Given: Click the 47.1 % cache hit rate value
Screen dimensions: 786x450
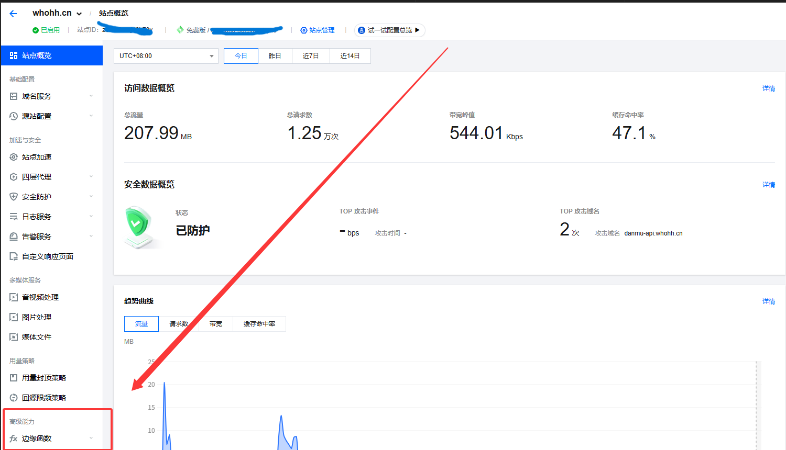Looking at the screenshot, I should tap(634, 133).
